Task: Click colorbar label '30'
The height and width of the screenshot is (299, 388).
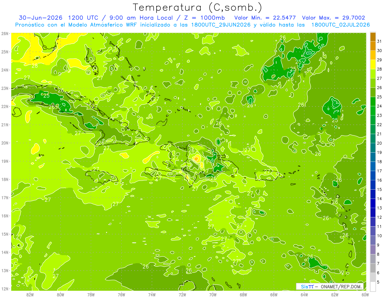Action: 380,51
